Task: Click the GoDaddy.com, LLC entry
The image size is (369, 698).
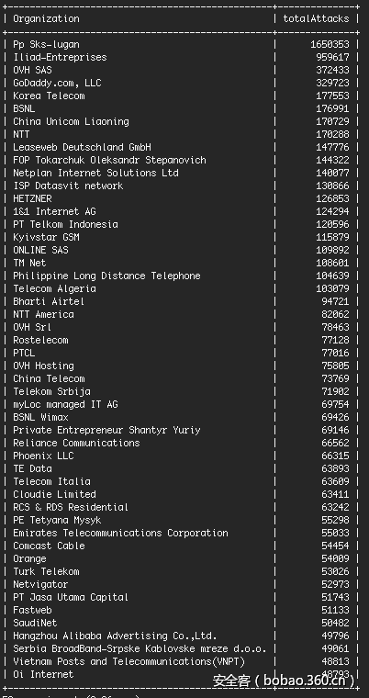Action: [x=57, y=84]
